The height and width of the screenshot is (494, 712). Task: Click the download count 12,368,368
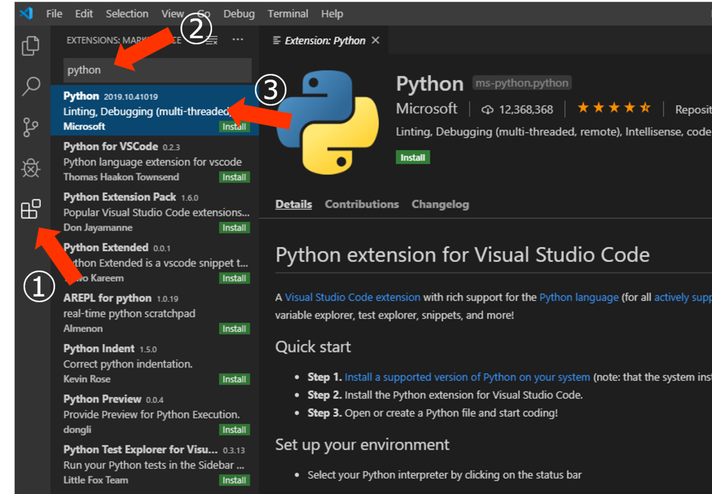pos(517,109)
